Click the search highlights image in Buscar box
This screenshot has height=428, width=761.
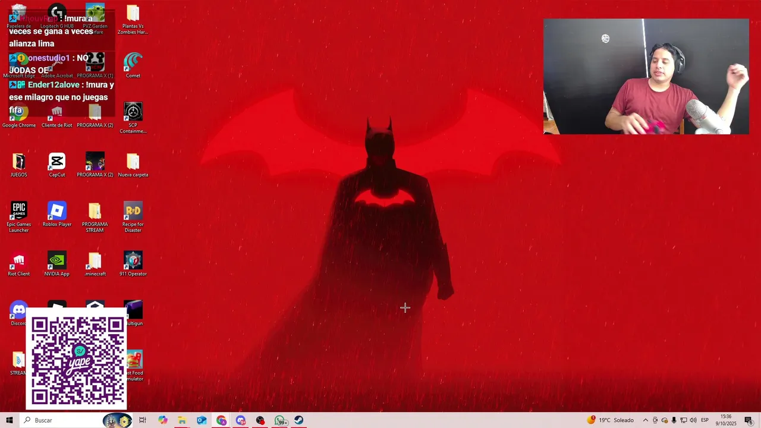[x=117, y=420]
